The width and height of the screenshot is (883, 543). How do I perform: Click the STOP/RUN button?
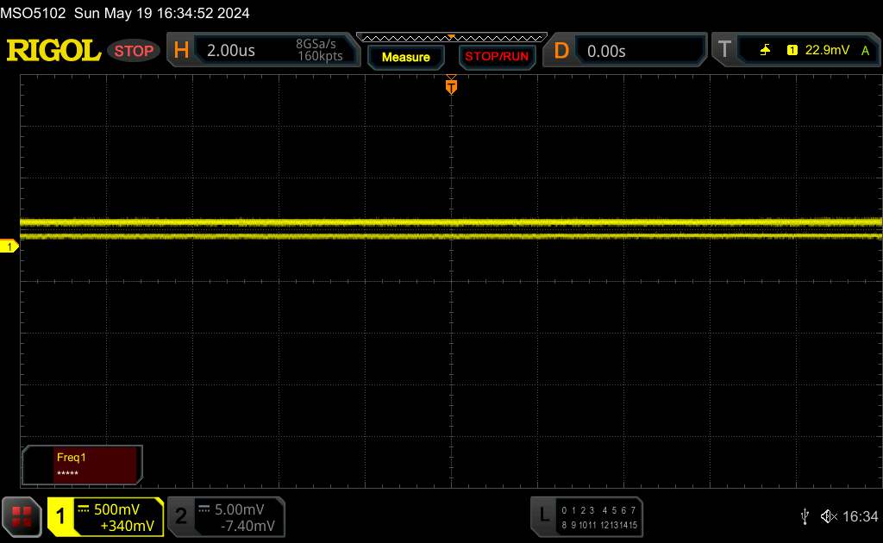[x=497, y=57]
